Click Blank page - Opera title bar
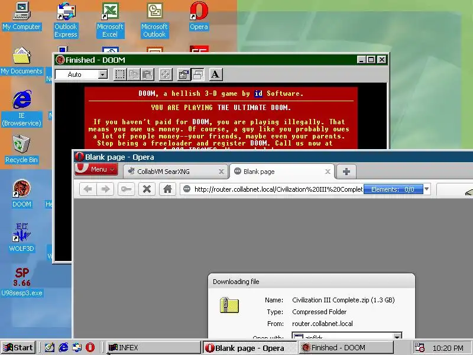The height and width of the screenshot is (355, 473). [x=273, y=157]
